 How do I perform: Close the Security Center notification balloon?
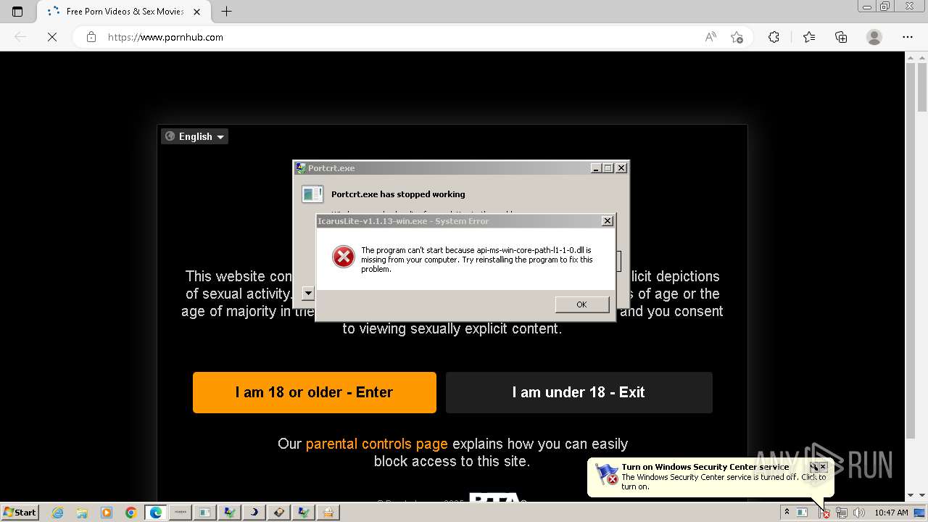[823, 467]
